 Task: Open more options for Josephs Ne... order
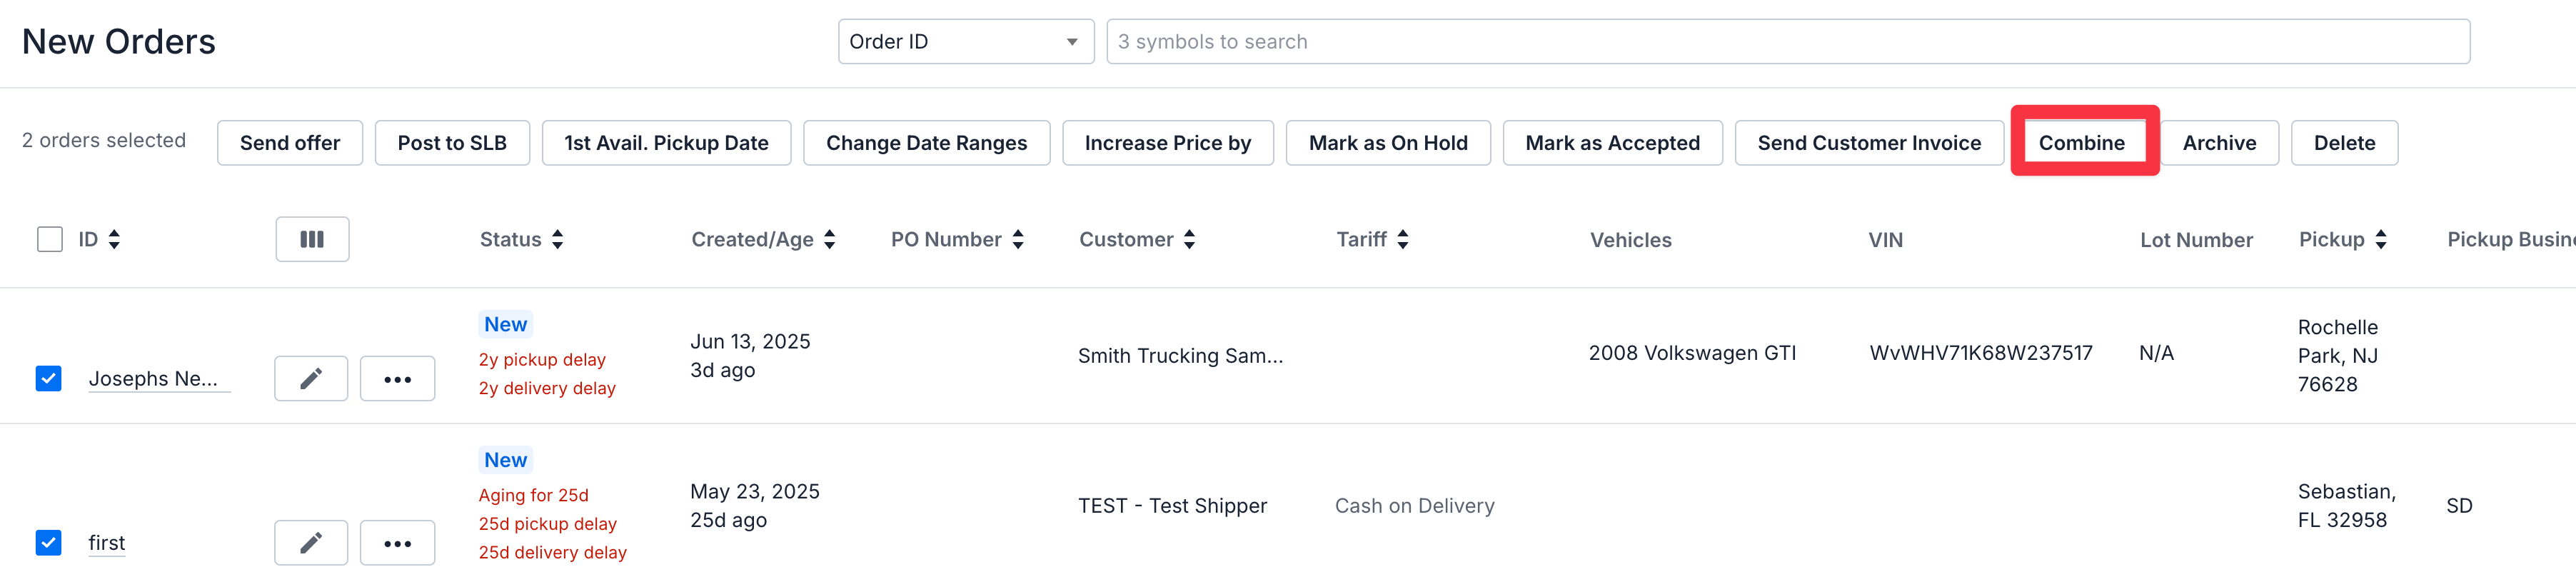pos(397,379)
